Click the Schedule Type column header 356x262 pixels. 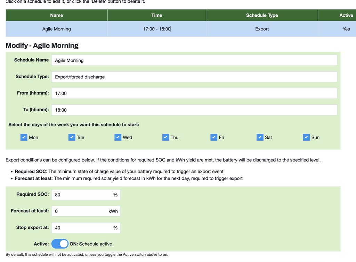[262, 15]
